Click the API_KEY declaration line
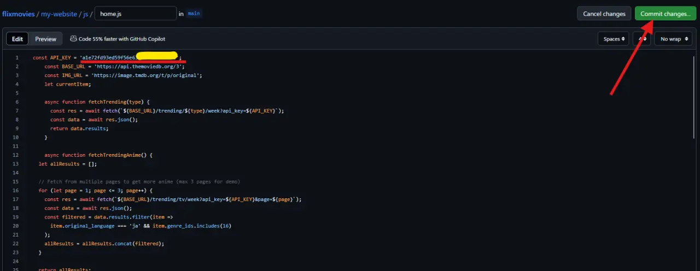700x271 pixels. point(107,57)
